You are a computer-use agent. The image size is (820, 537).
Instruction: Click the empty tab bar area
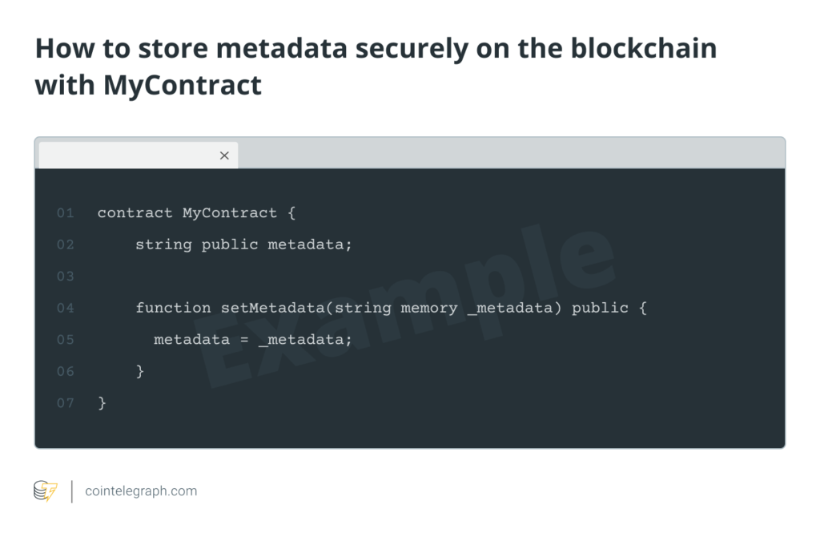pos(512,153)
